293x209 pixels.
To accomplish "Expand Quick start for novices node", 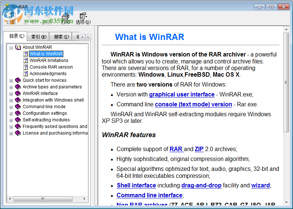I will [x=11, y=81].
